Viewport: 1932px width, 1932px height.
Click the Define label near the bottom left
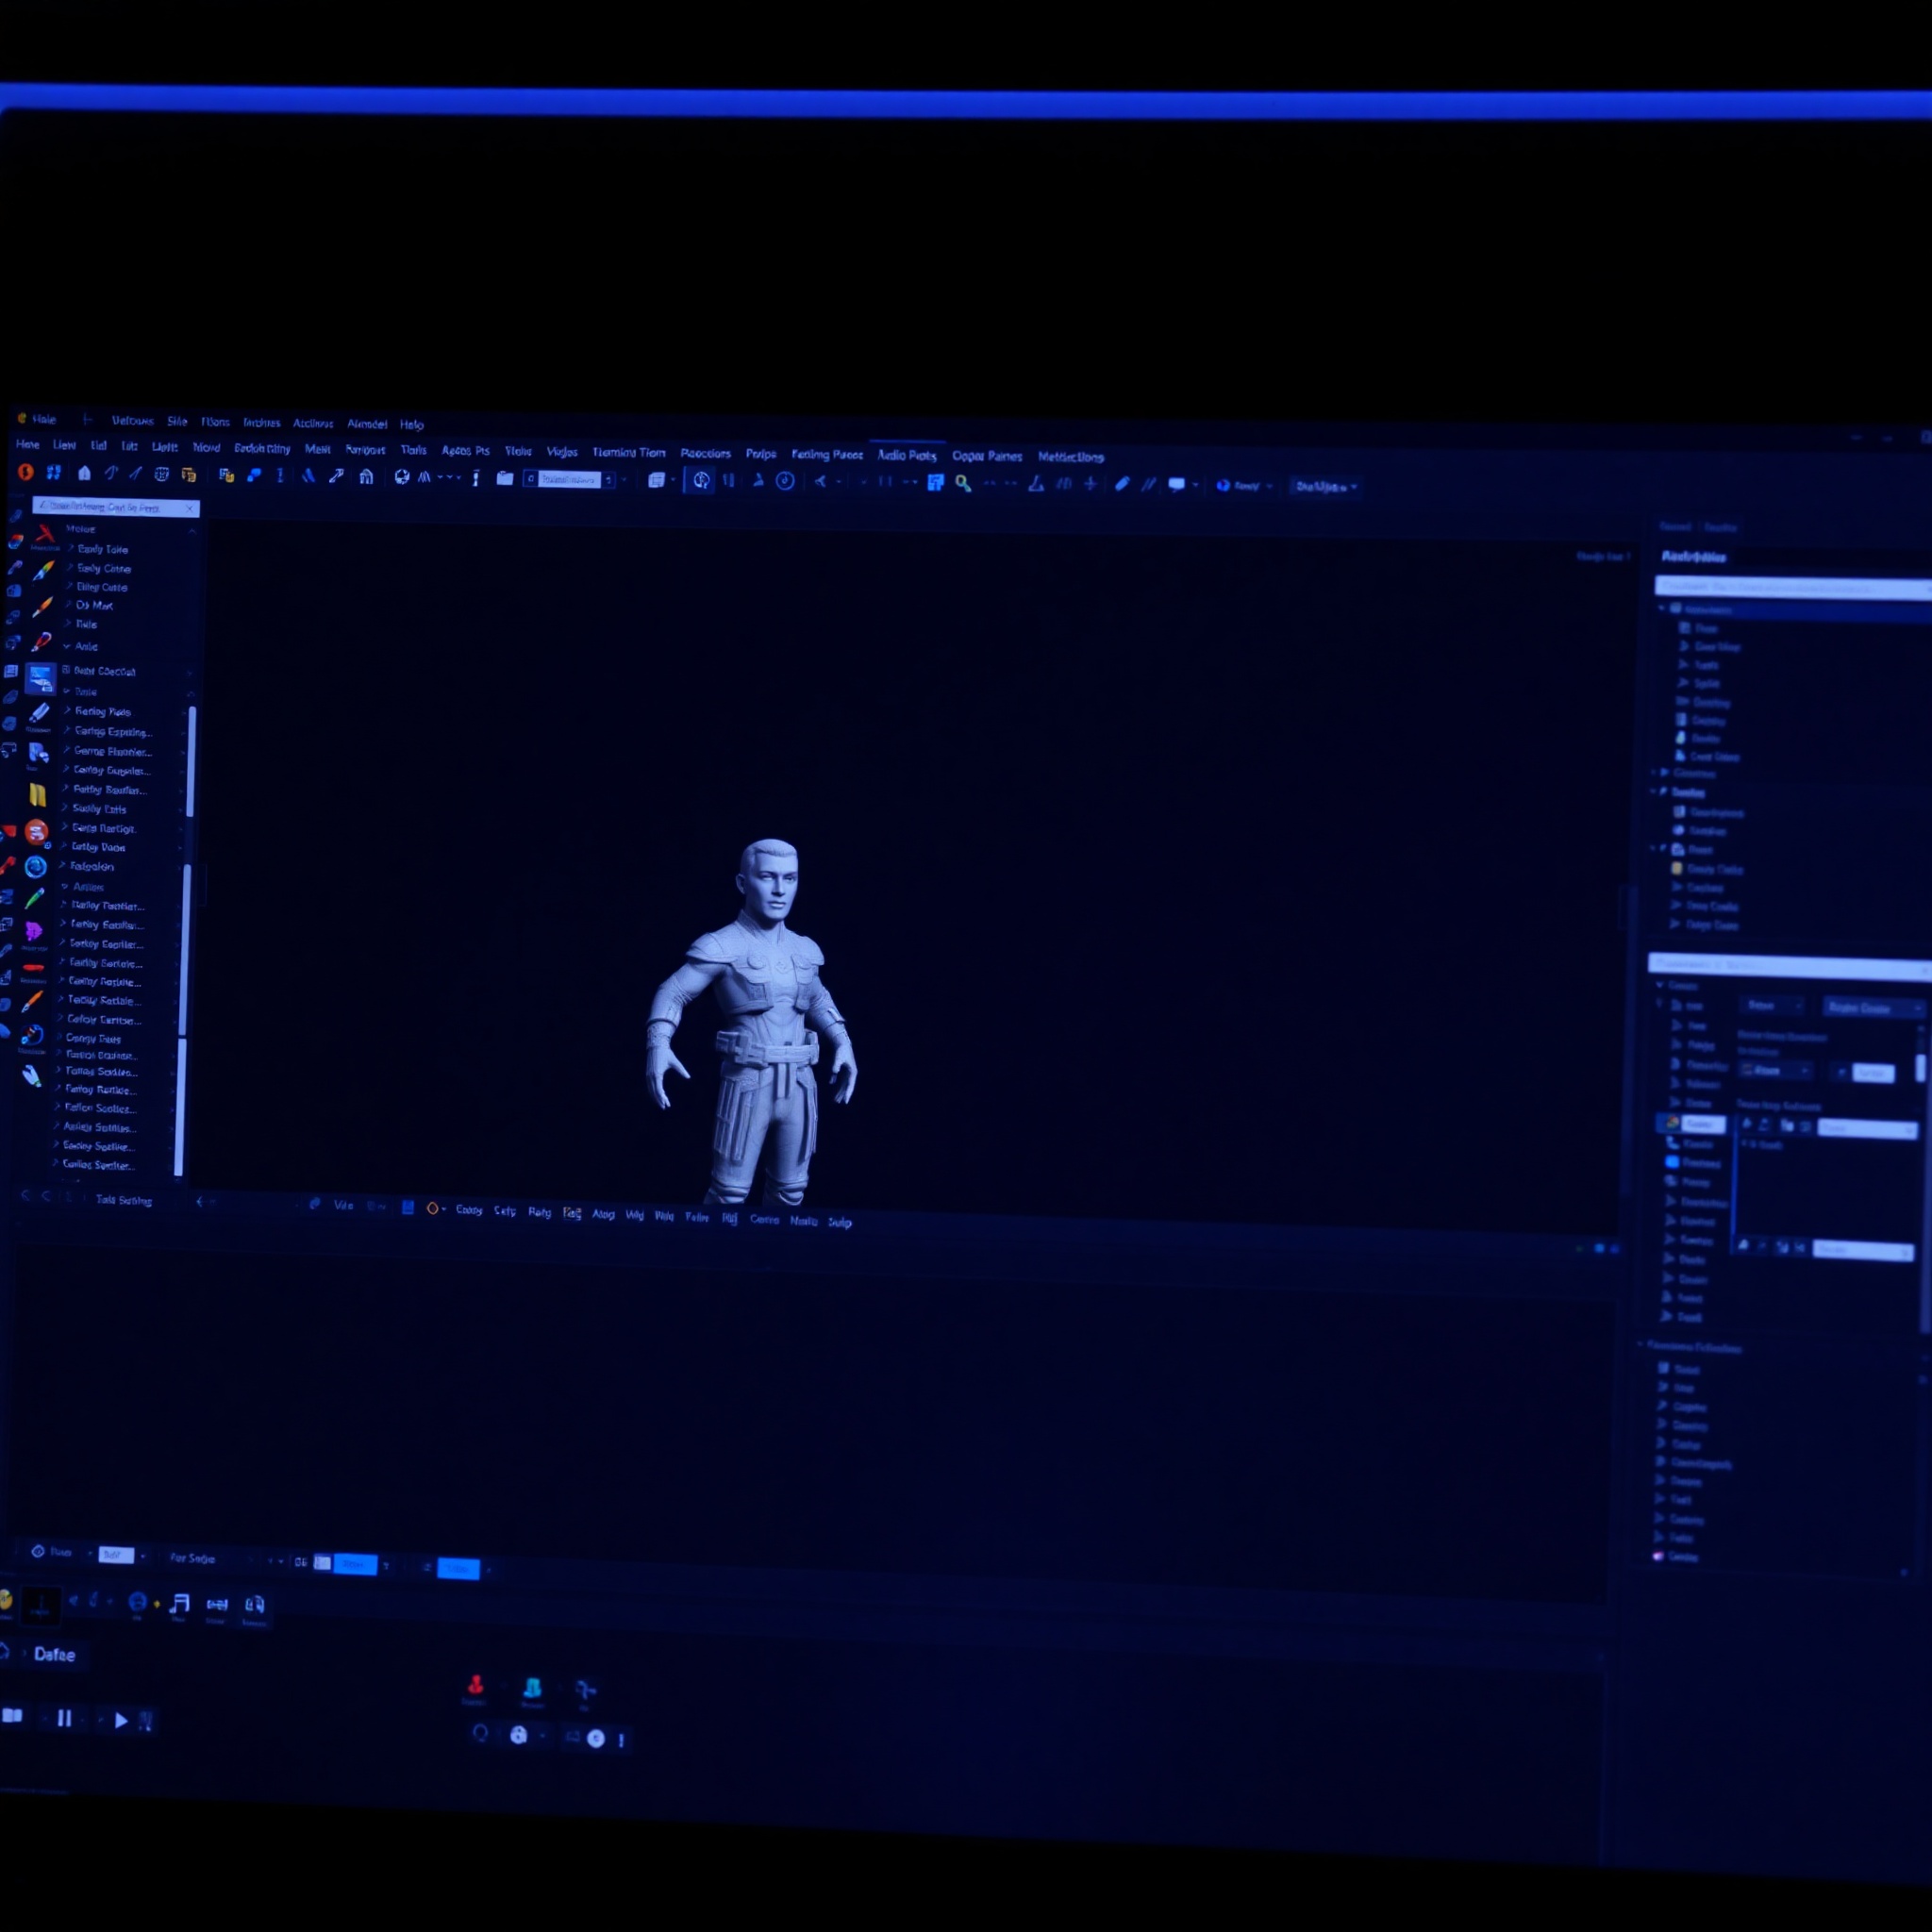point(55,1654)
